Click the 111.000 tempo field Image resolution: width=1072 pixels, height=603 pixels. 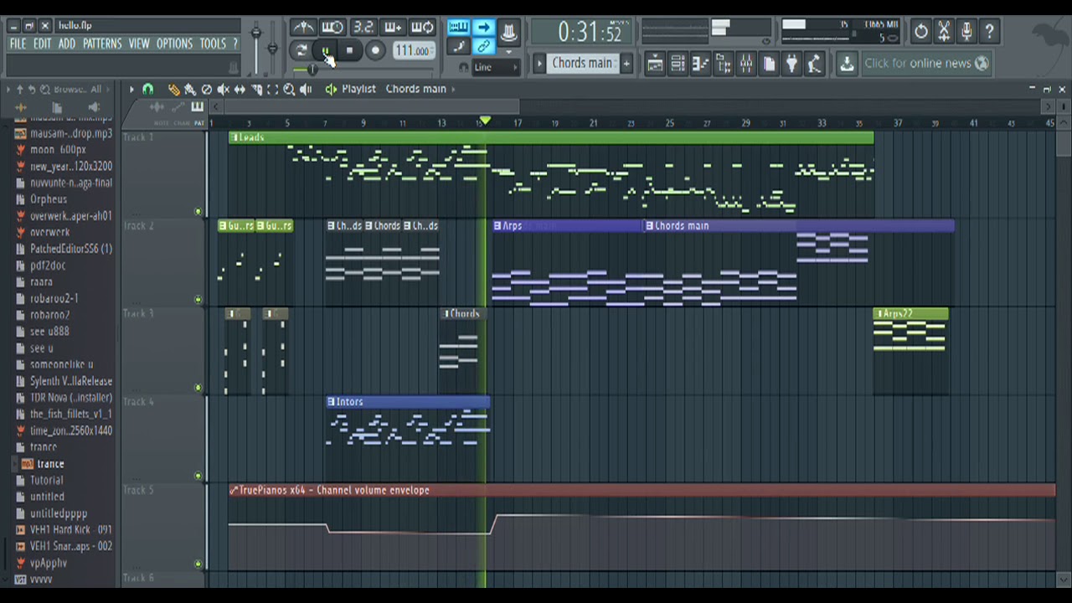[412, 50]
